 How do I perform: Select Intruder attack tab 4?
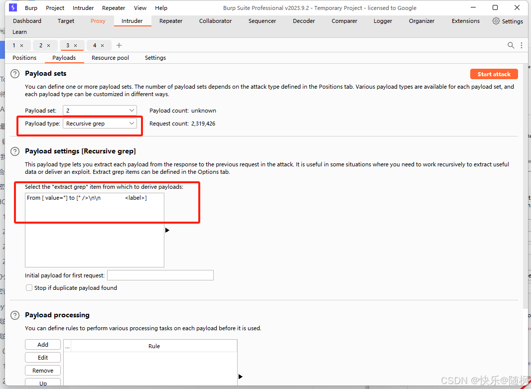(95, 45)
